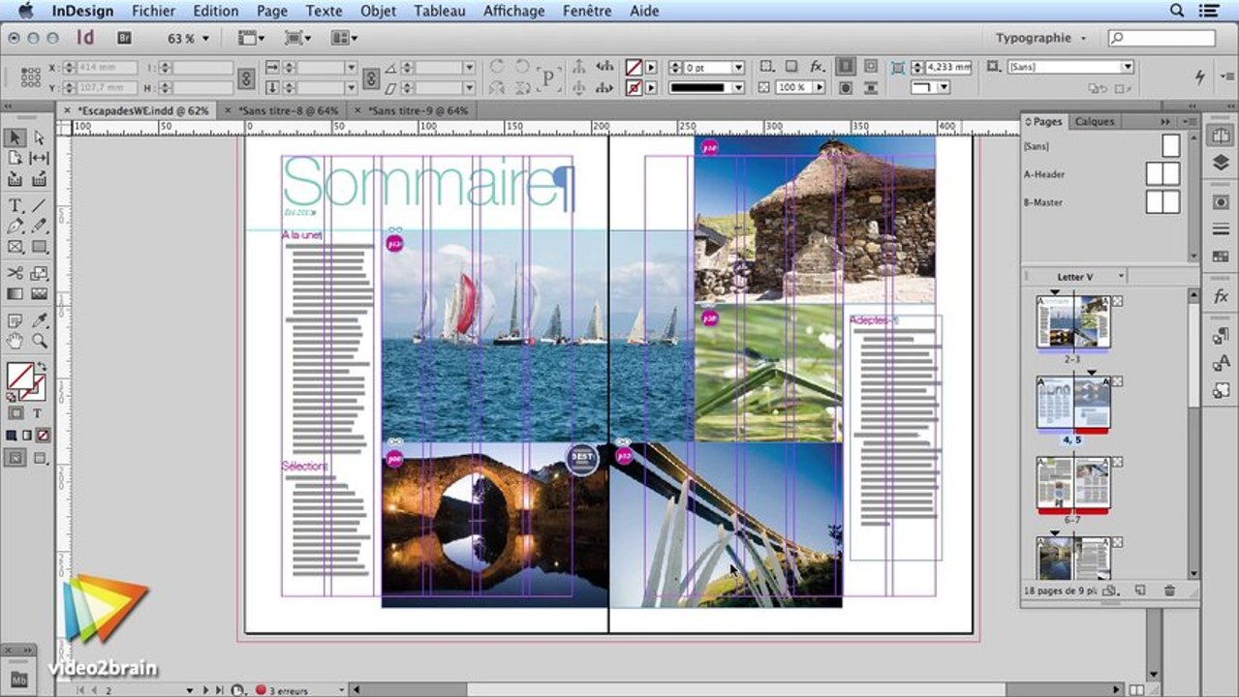Set formatting to affect text (T)
The width and height of the screenshot is (1239, 697).
coord(38,413)
